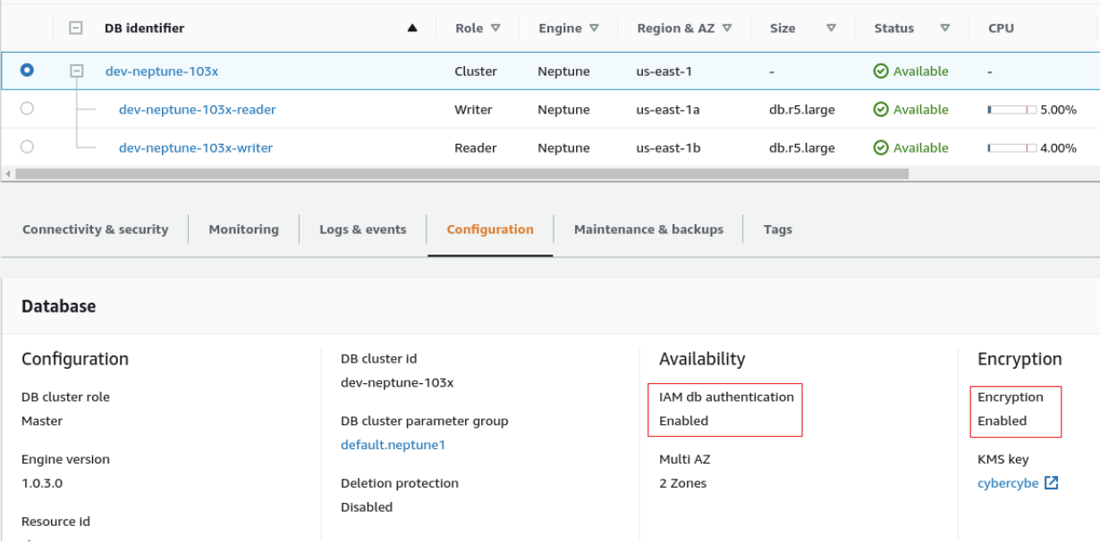Switch to Logs & events tab
This screenshot has height=543, width=1100.
coord(363,230)
